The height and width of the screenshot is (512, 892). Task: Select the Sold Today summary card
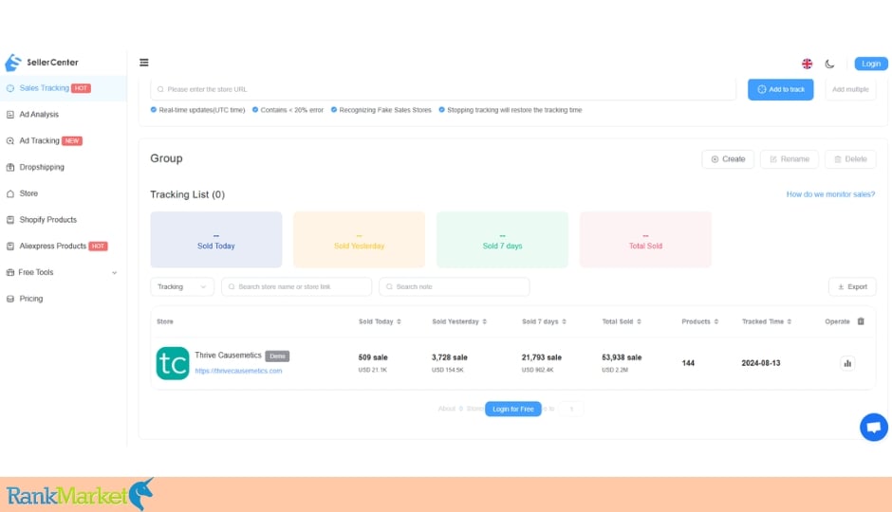click(x=216, y=240)
